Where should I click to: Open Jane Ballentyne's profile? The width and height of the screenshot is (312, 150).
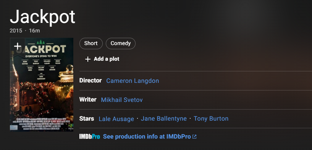point(164,119)
